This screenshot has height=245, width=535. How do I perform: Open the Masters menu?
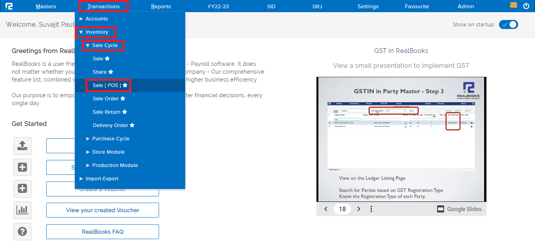[x=46, y=6]
